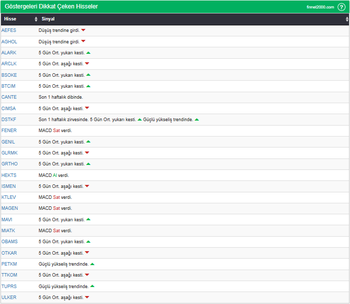Click red down arrow in AGHOL row

coord(83,41)
